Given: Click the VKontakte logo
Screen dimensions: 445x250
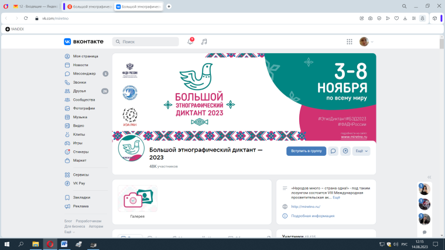Looking at the screenshot, I should coord(84,42).
